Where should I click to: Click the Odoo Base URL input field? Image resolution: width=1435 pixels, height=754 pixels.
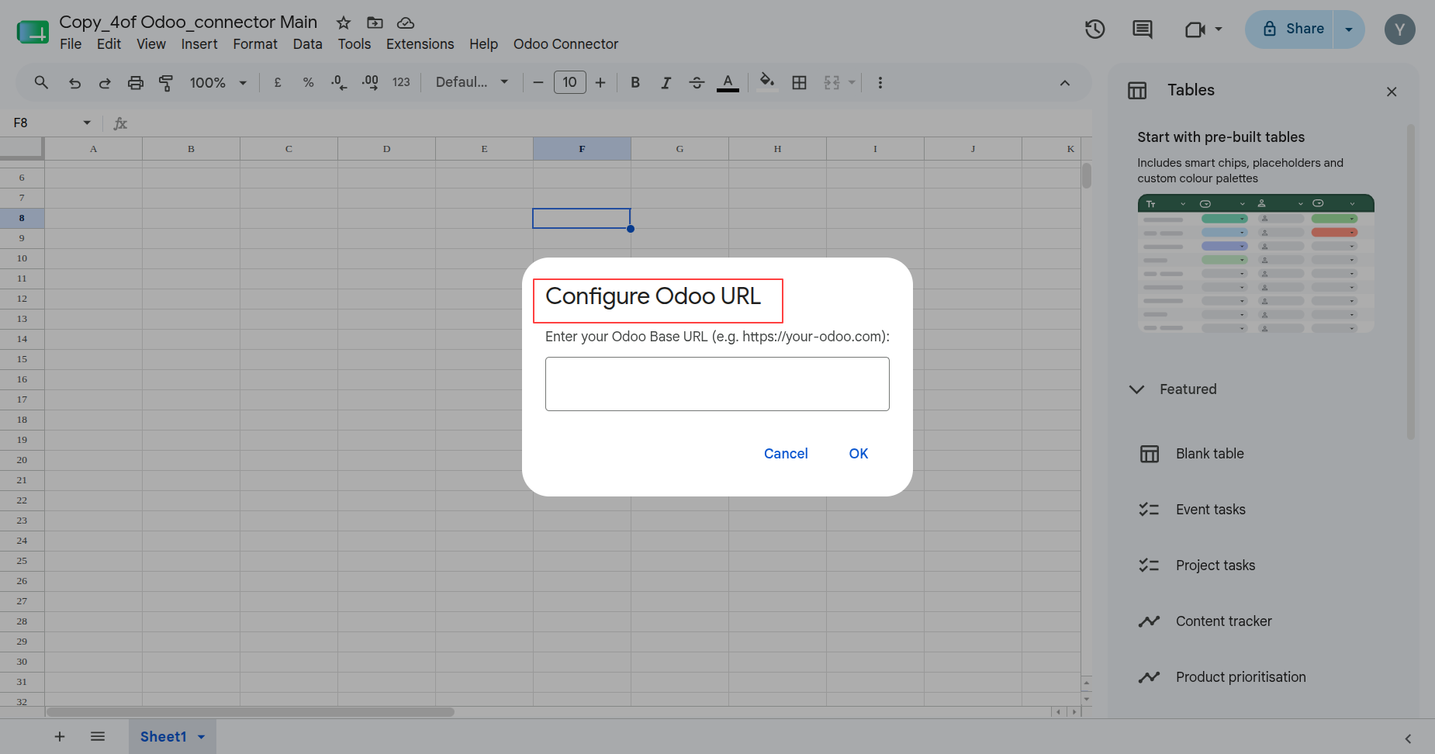(717, 384)
